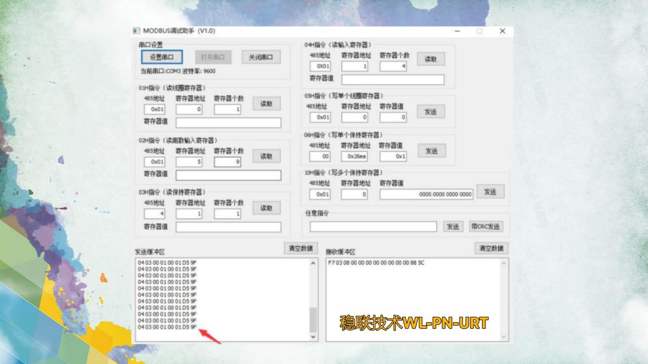Select 寄存器值 field with 0000 0000 0000 0000
The height and width of the screenshot is (364, 648).
427,195
